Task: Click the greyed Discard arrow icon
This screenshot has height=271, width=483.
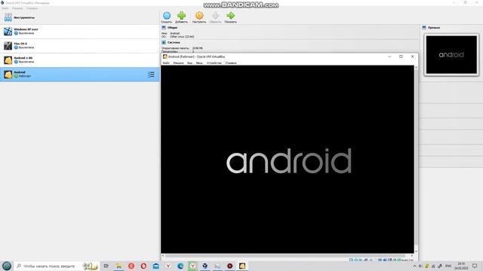Action: coord(215,16)
